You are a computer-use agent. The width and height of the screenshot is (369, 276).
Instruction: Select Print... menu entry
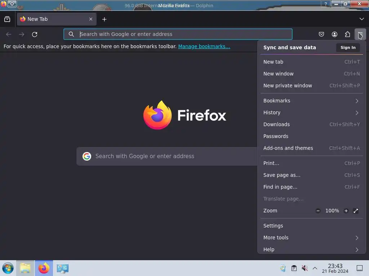click(x=312, y=163)
